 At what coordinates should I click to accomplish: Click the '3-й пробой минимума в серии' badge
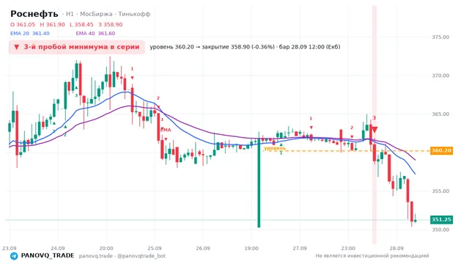tap(77, 47)
